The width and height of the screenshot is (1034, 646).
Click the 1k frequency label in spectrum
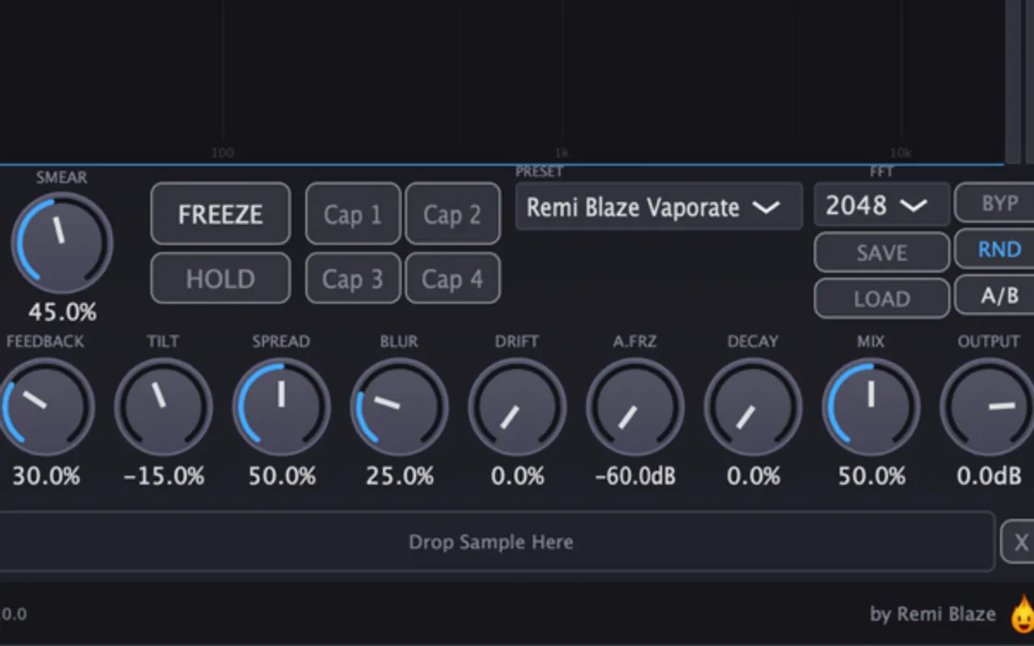(x=561, y=153)
